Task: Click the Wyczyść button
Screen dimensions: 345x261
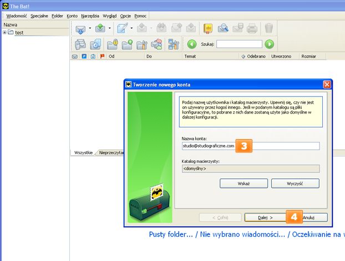Action: [x=295, y=183]
